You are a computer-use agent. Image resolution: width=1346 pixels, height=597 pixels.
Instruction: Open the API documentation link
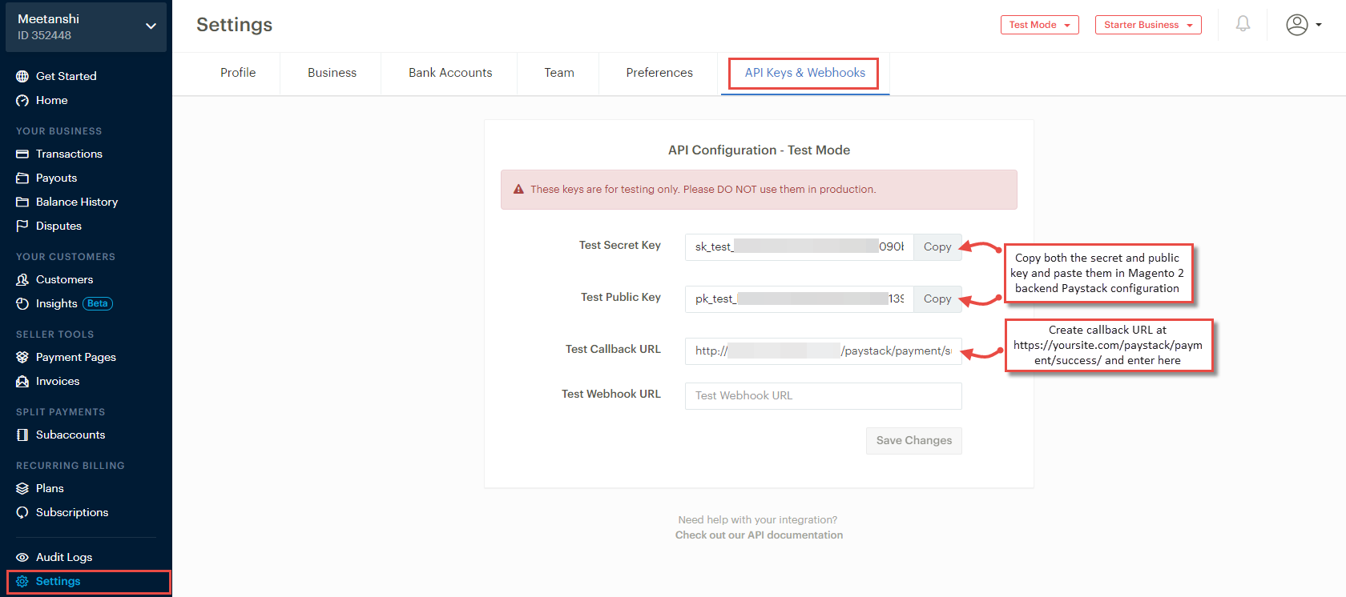tap(759, 535)
